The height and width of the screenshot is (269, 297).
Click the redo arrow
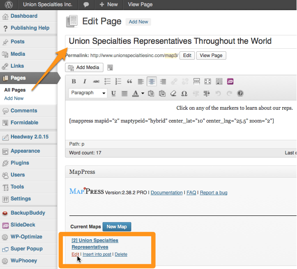pyautogui.click(x=229, y=93)
